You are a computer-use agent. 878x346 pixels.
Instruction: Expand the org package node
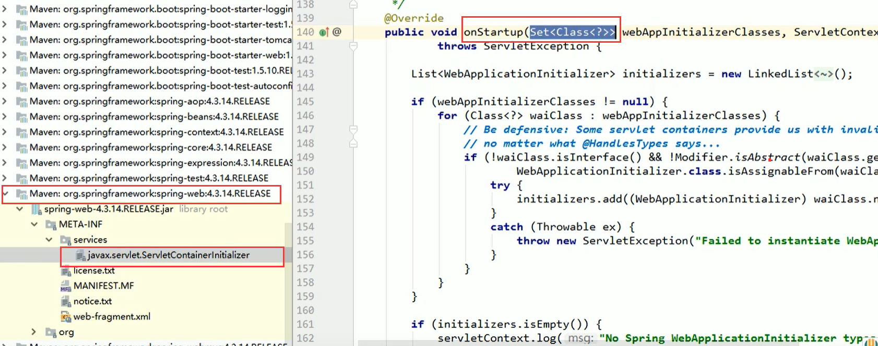click(x=34, y=332)
